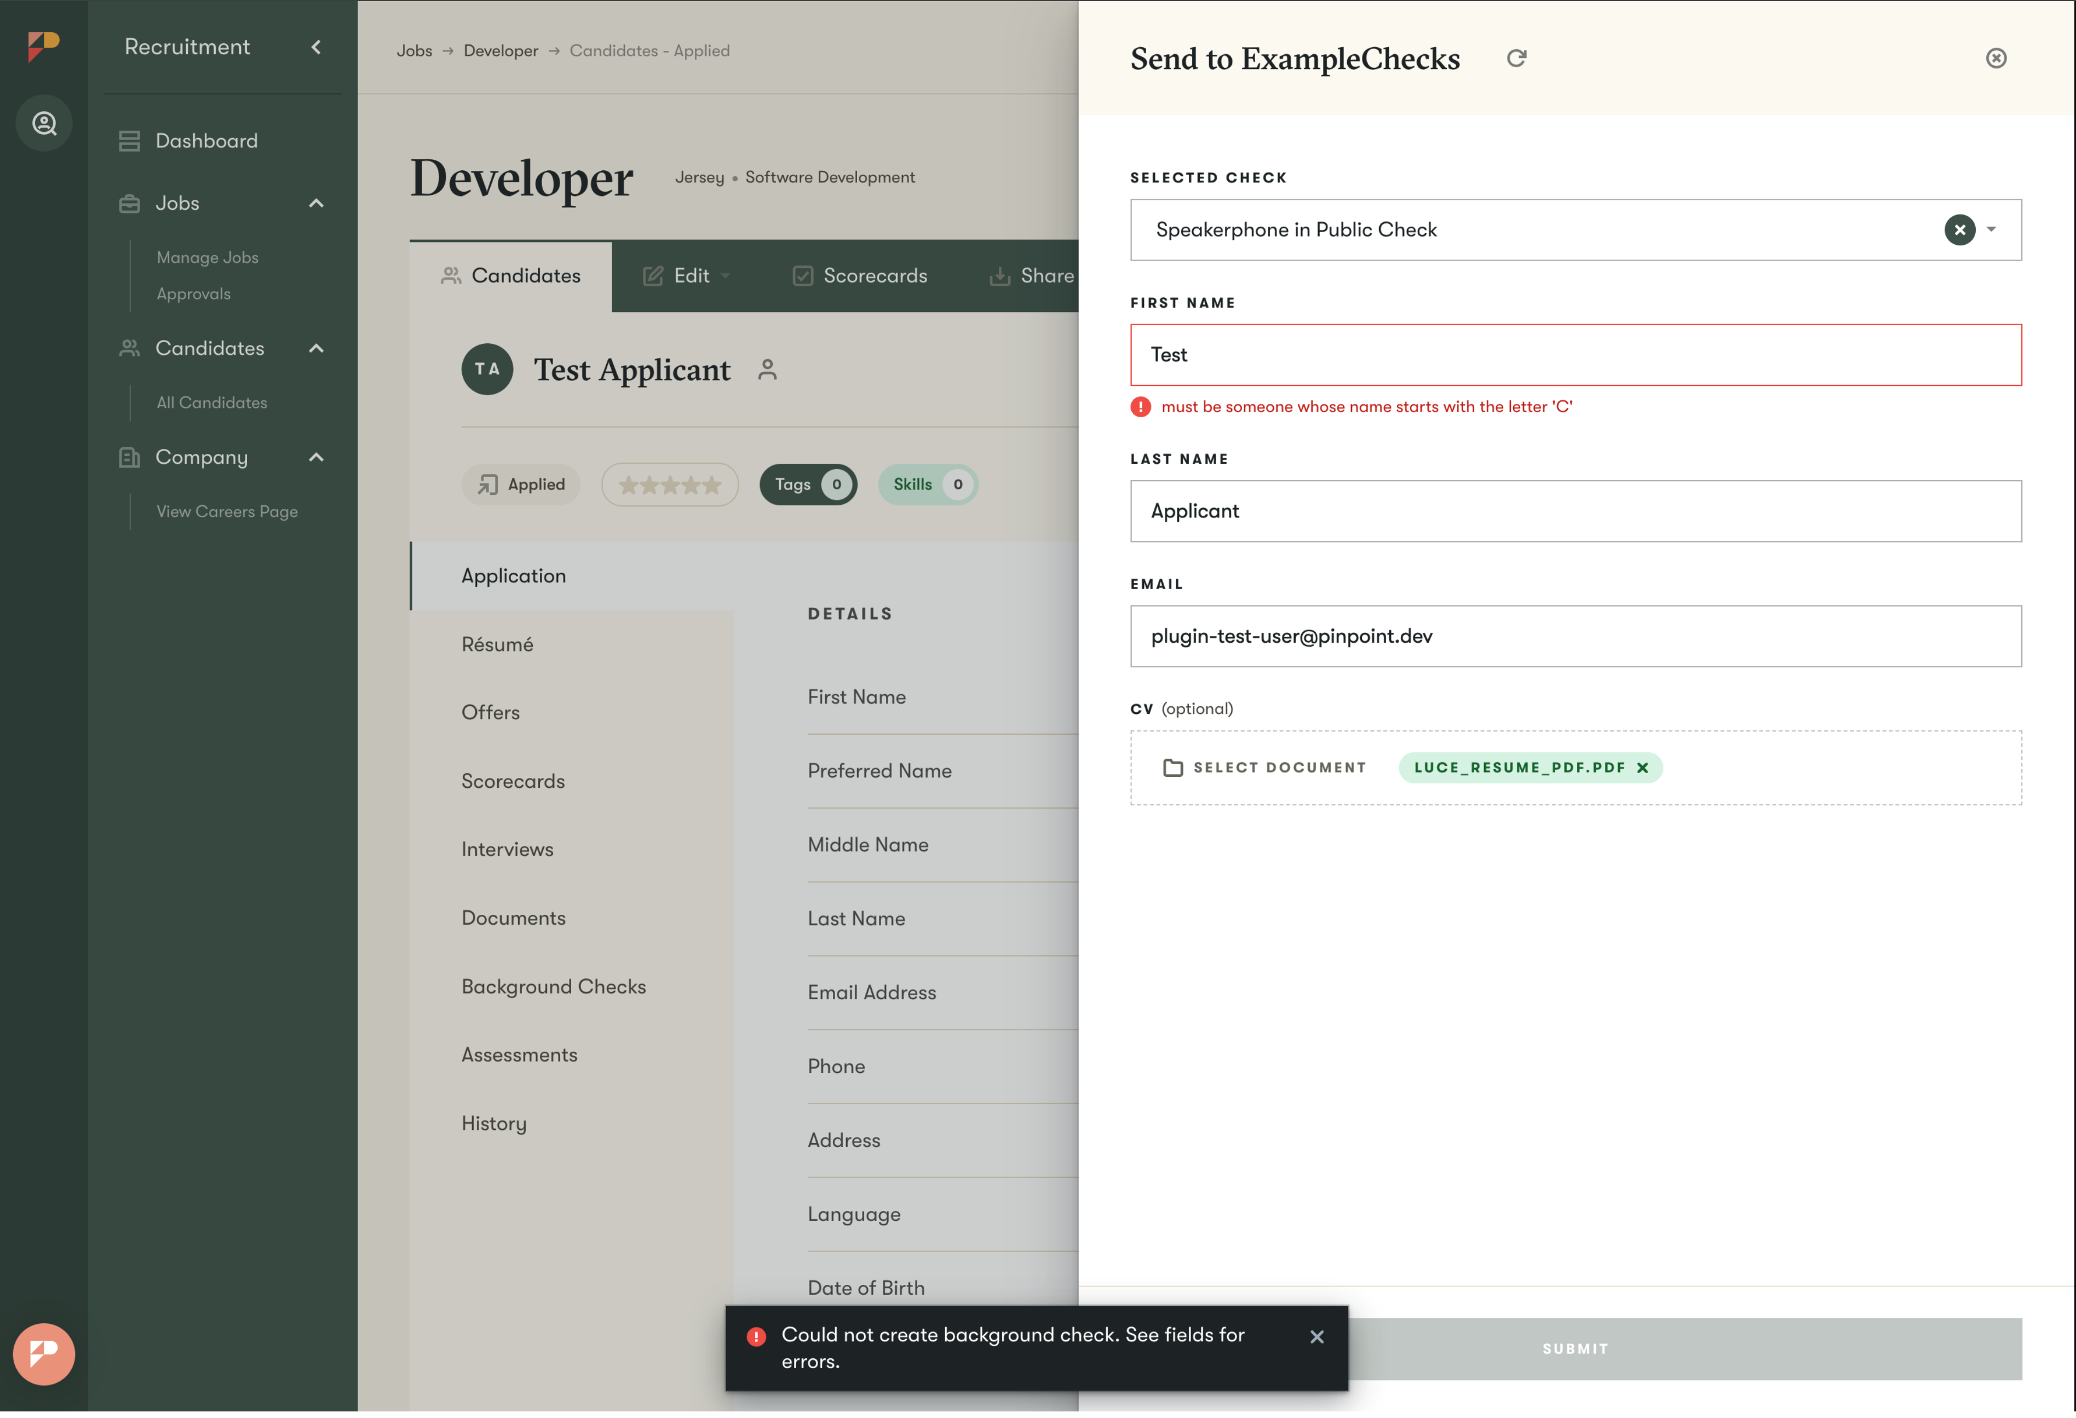Click the user profile icon in left rail
This screenshot has height=1418, width=2076.
click(x=44, y=123)
